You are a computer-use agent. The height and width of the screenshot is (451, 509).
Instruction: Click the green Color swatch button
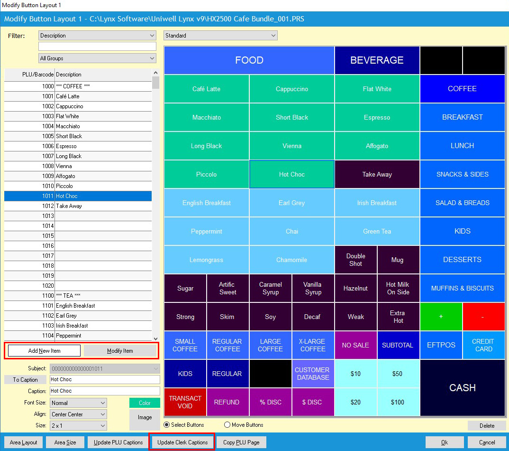145,403
